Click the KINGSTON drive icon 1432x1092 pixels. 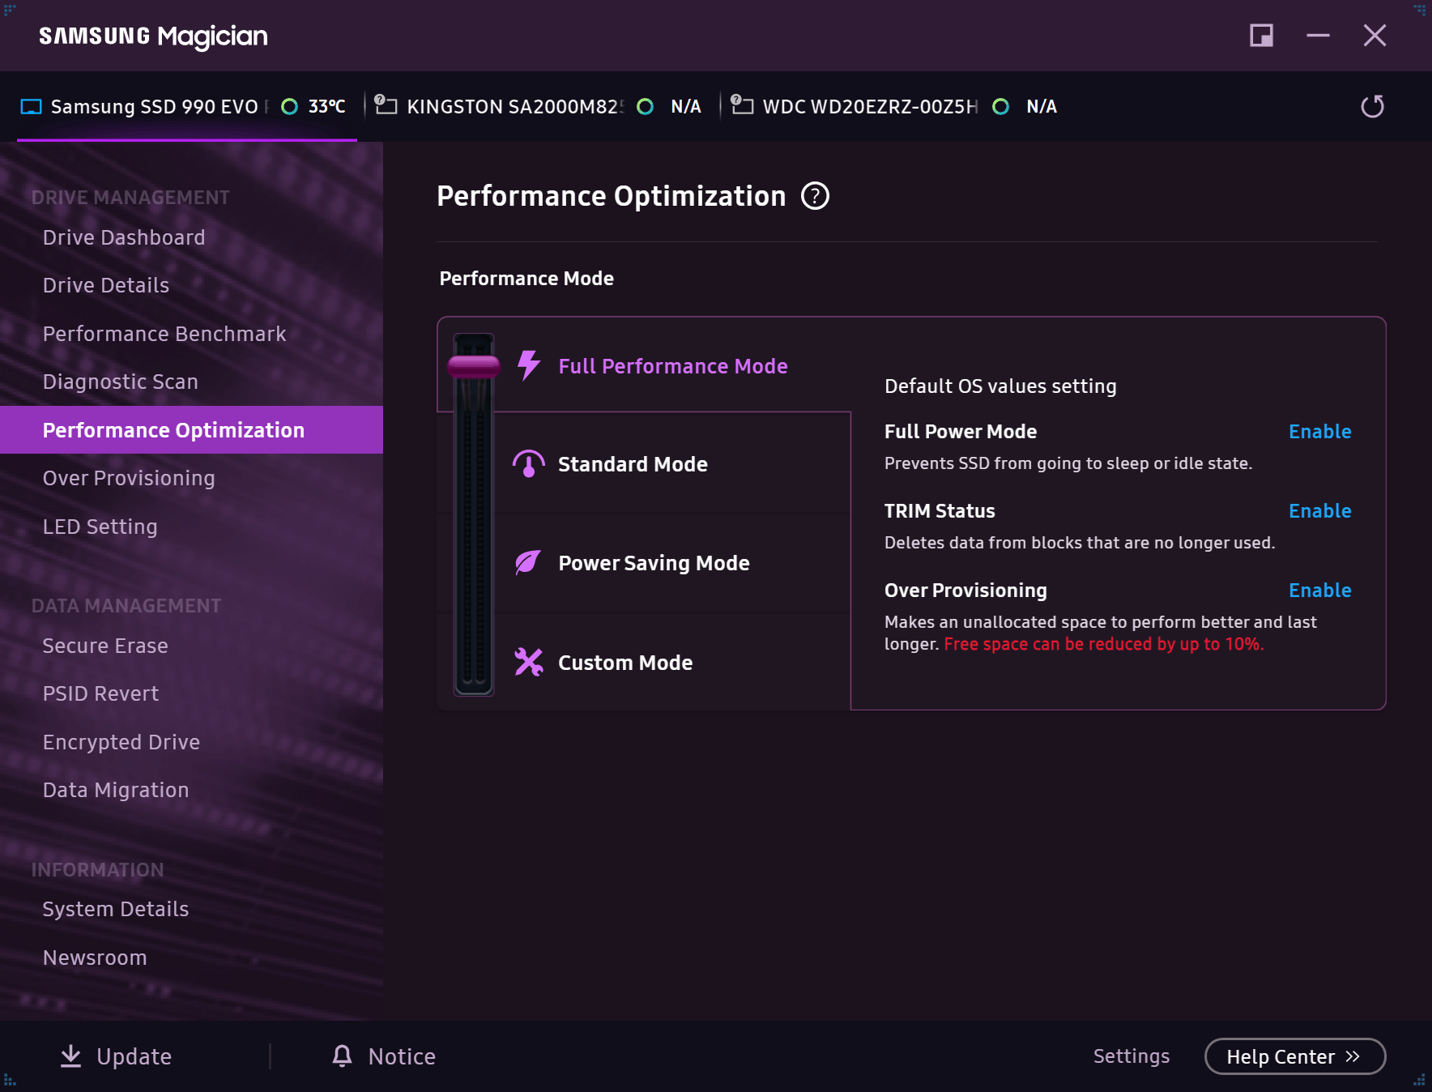click(386, 105)
